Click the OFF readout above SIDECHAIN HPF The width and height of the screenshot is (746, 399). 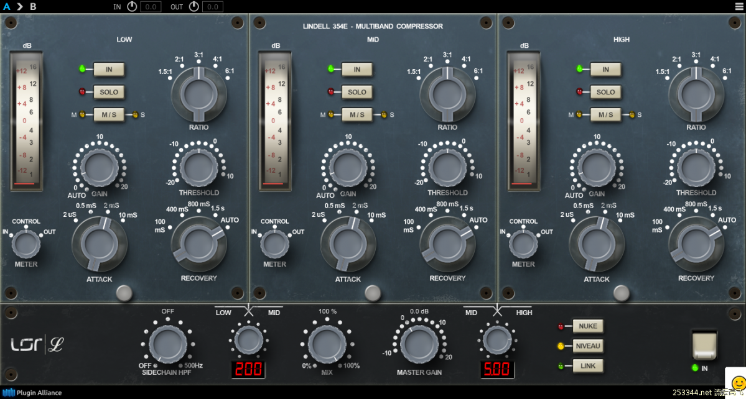pos(168,311)
